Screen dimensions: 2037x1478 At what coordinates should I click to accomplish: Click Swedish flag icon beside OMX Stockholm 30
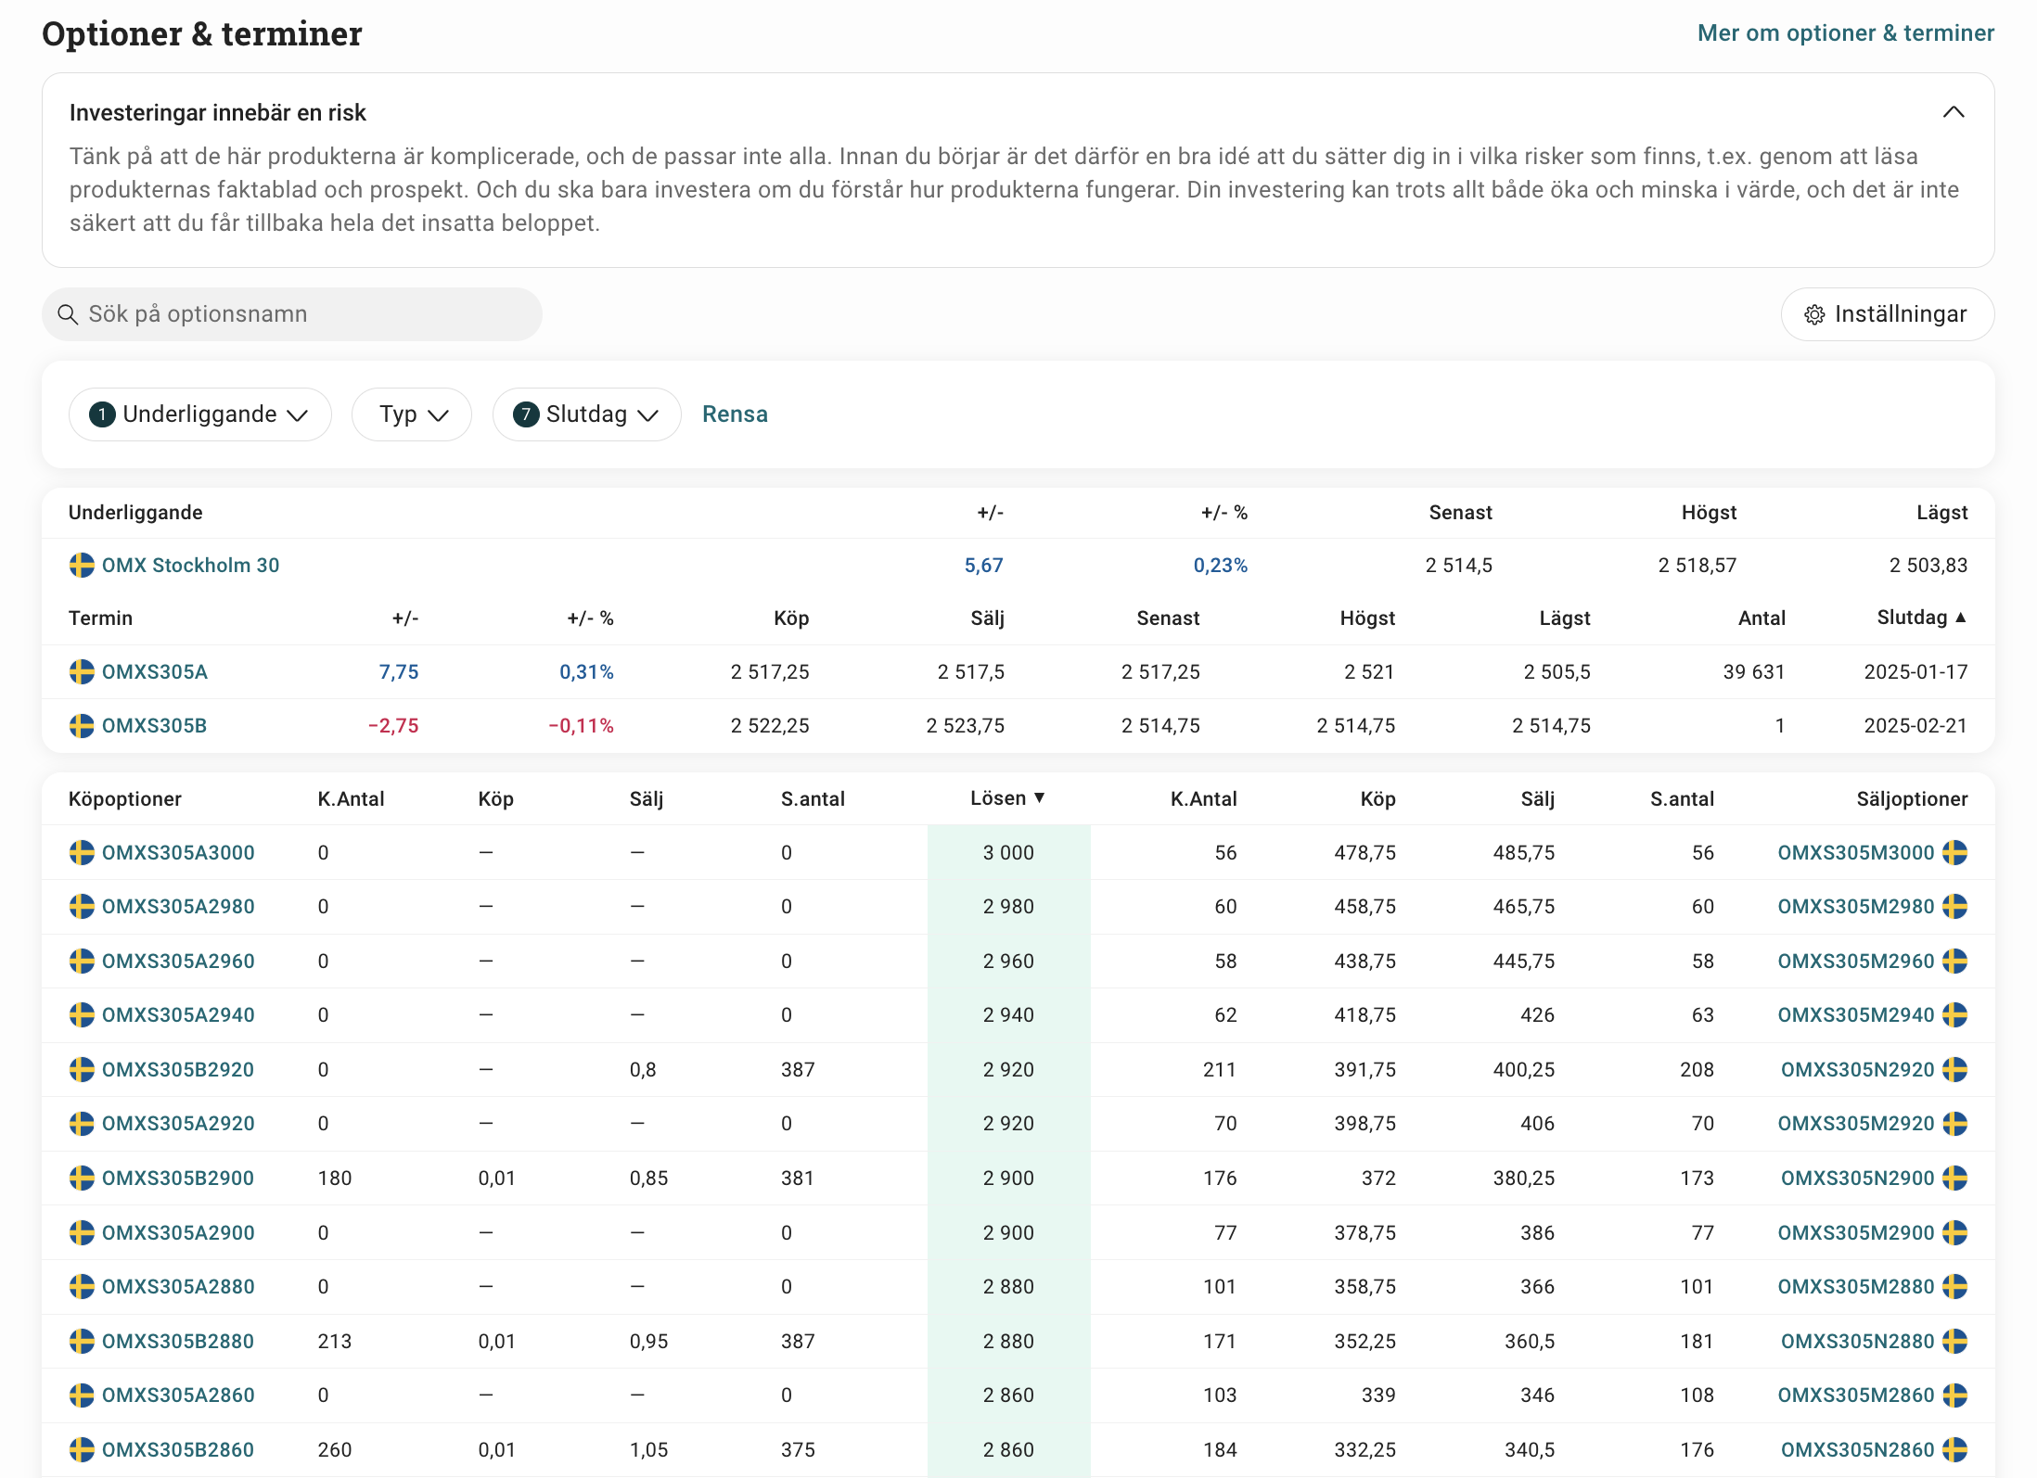[x=82, y=566]
